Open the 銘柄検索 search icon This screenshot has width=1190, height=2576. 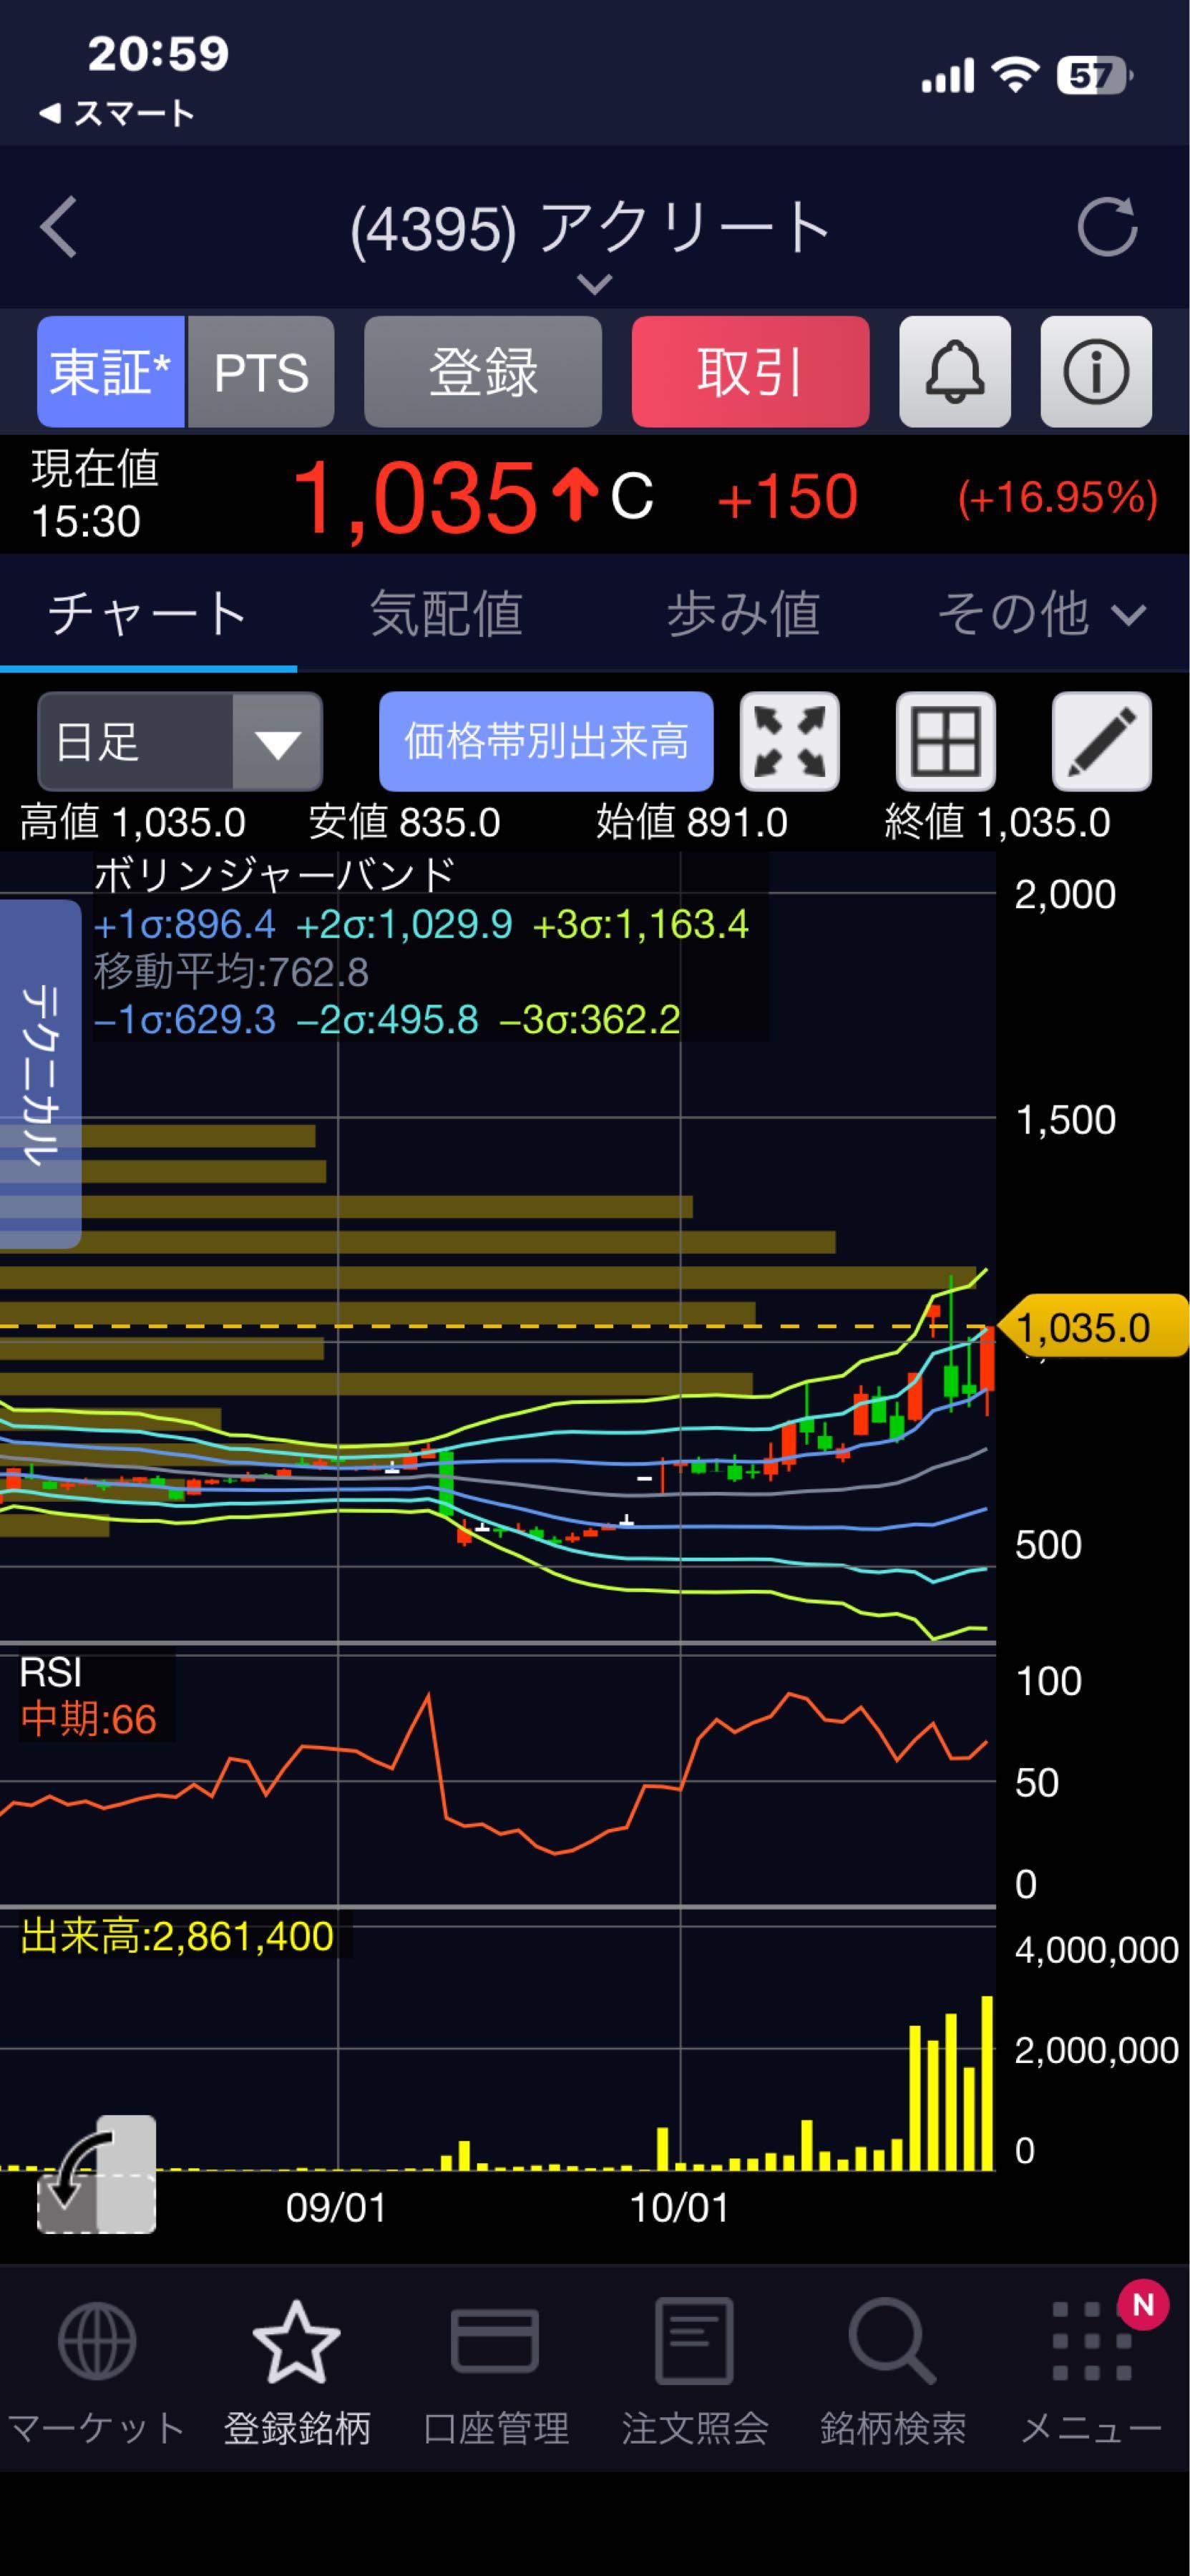pos(892,2369)
